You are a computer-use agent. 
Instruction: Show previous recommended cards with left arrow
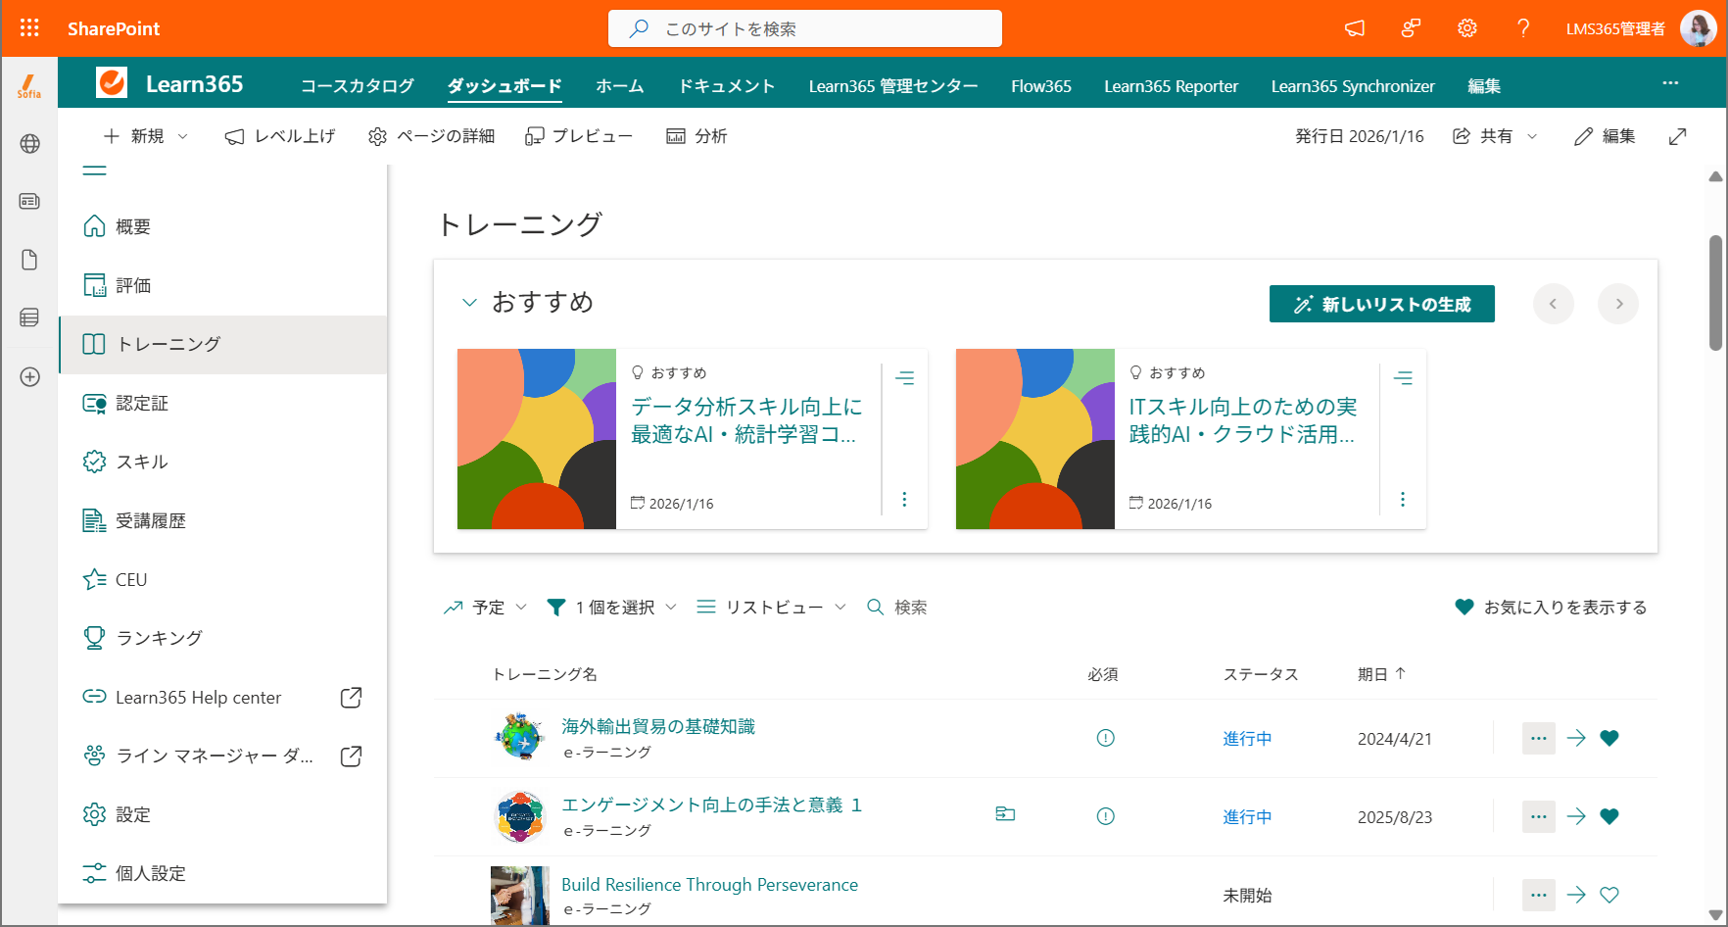[1554, 304]
